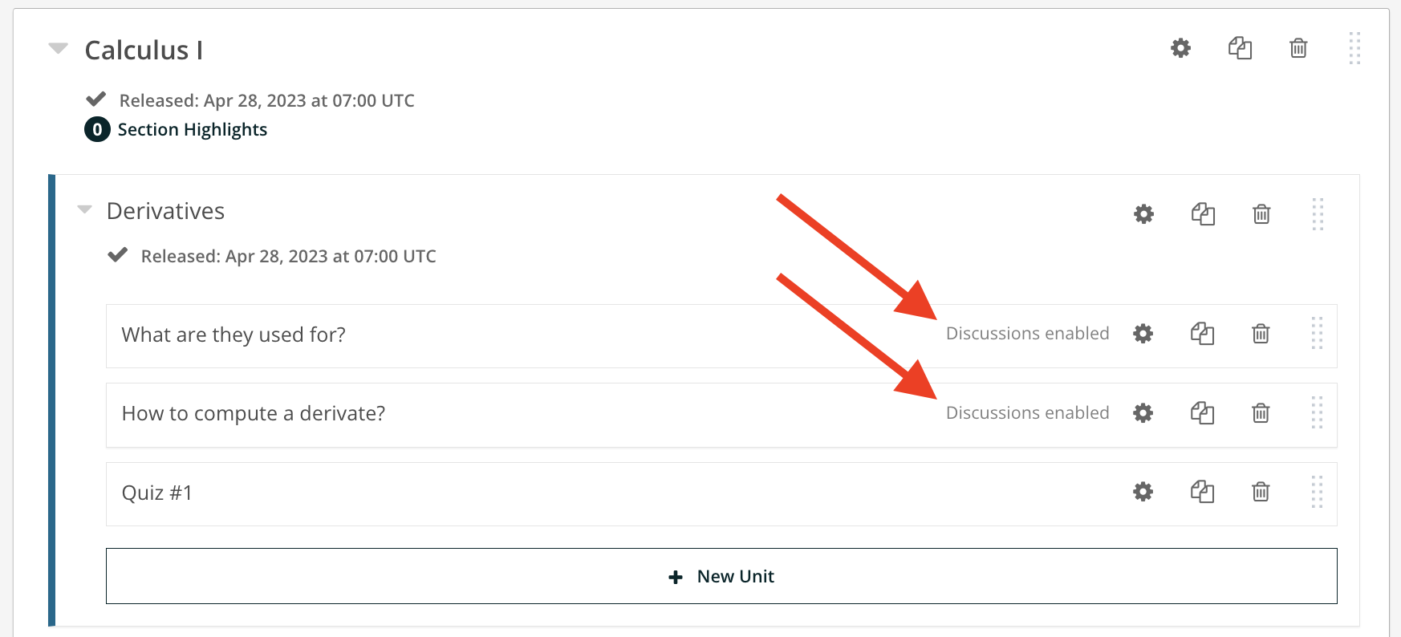Duplicate 'What are they used for?' unit
Image resolution: width=1401 pixels, height=637 pixels.
coord(1202,334)
